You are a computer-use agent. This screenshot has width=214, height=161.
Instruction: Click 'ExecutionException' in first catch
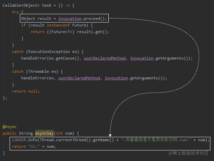(x=49, y=52)
